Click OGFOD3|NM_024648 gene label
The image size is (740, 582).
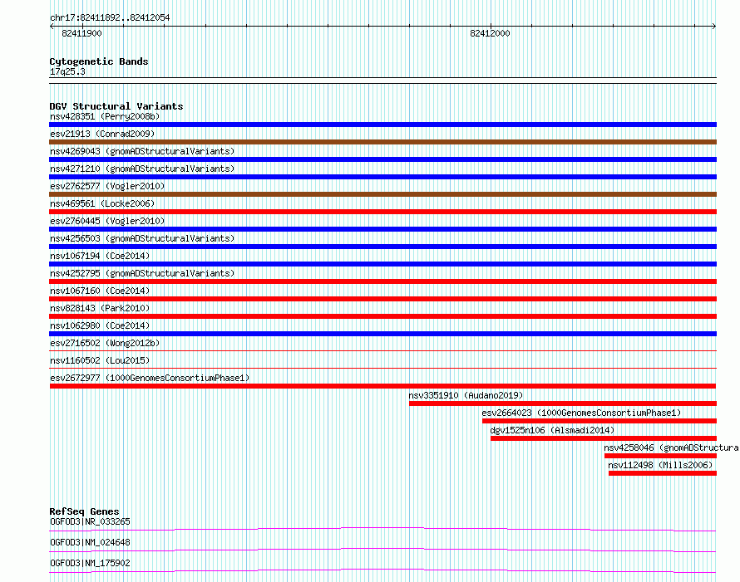[90, 542]
